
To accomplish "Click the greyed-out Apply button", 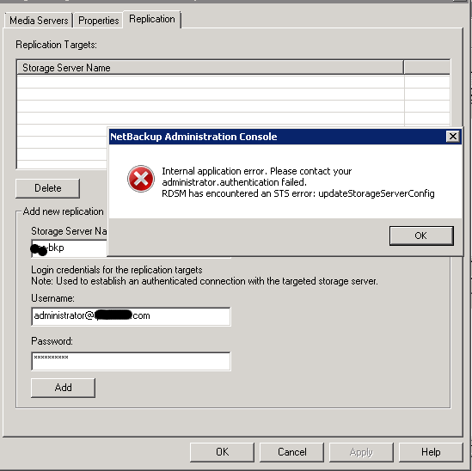I will [x=361, y=452].
